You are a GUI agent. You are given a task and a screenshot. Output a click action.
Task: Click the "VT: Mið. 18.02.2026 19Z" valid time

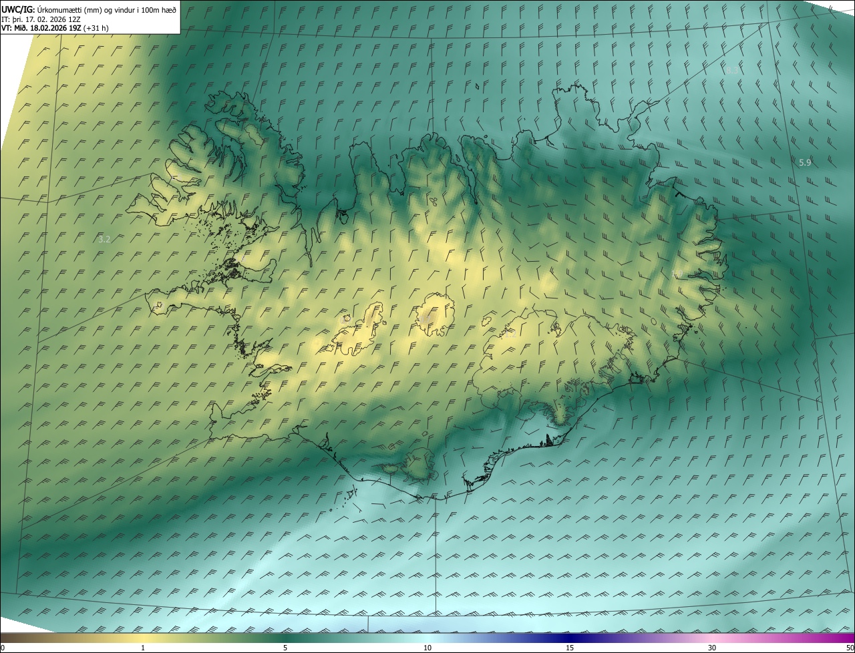(55, 28)
